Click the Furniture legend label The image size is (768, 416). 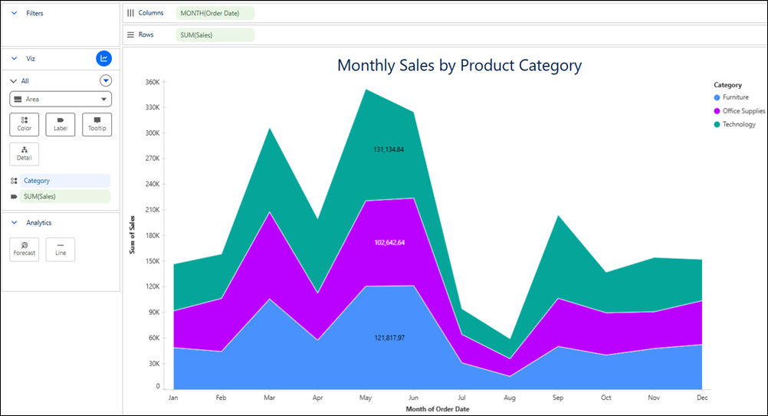click(736, 97)
